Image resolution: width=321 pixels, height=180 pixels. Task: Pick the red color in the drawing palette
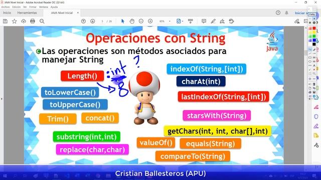[314, 28]
